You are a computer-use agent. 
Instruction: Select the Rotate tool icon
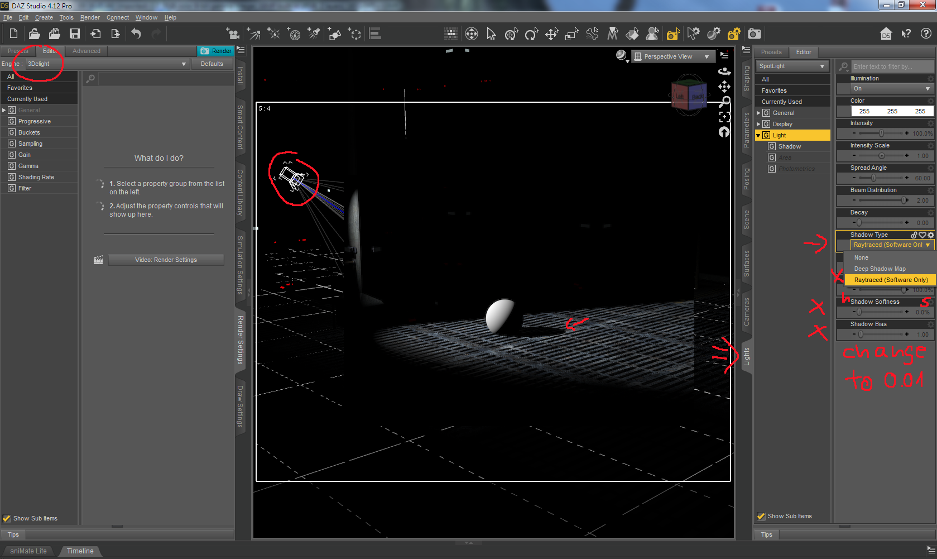(x=531, y=35)
